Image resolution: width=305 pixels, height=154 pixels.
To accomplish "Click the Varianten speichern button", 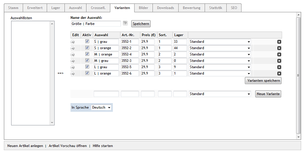I will [263, 81].
